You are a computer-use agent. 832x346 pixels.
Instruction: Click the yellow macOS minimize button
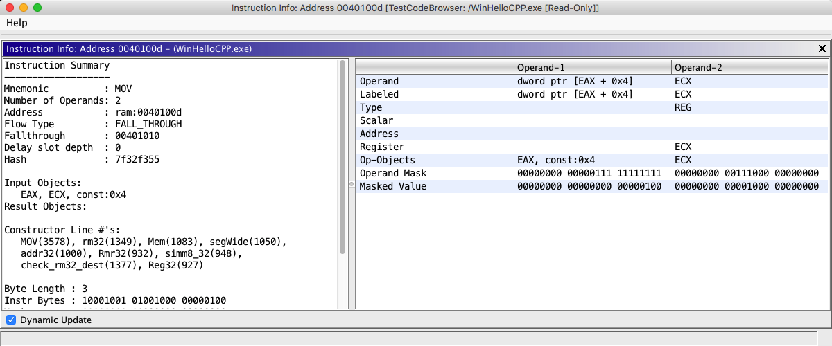click(x=24, y=8)
